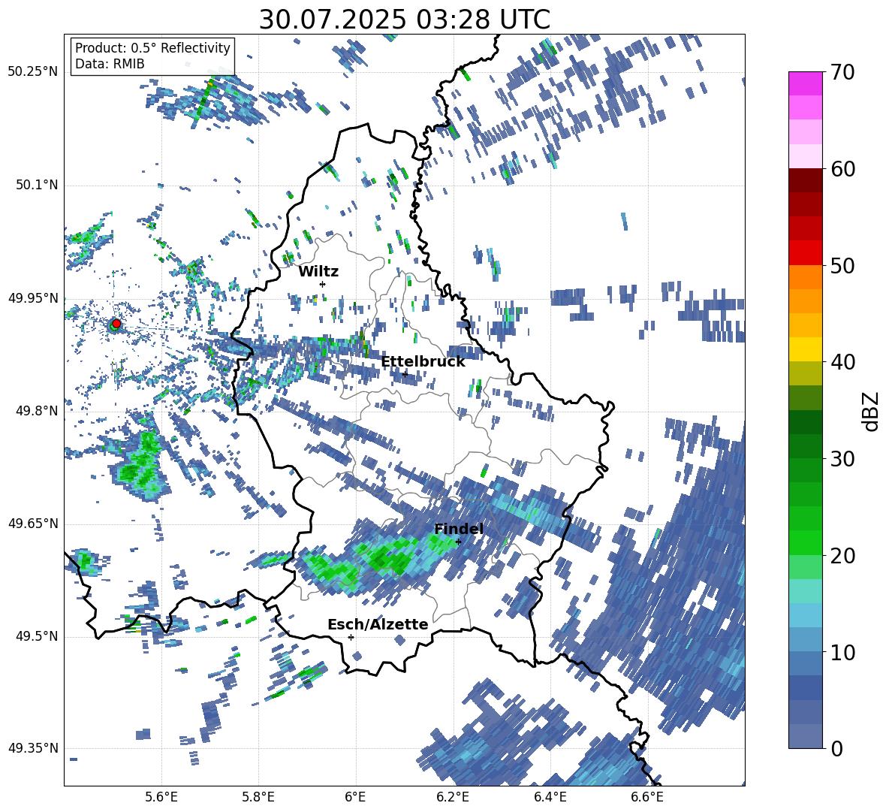Click the Findel location cross marker
This screenshot has height=812, width=889.
click(459, 542)
